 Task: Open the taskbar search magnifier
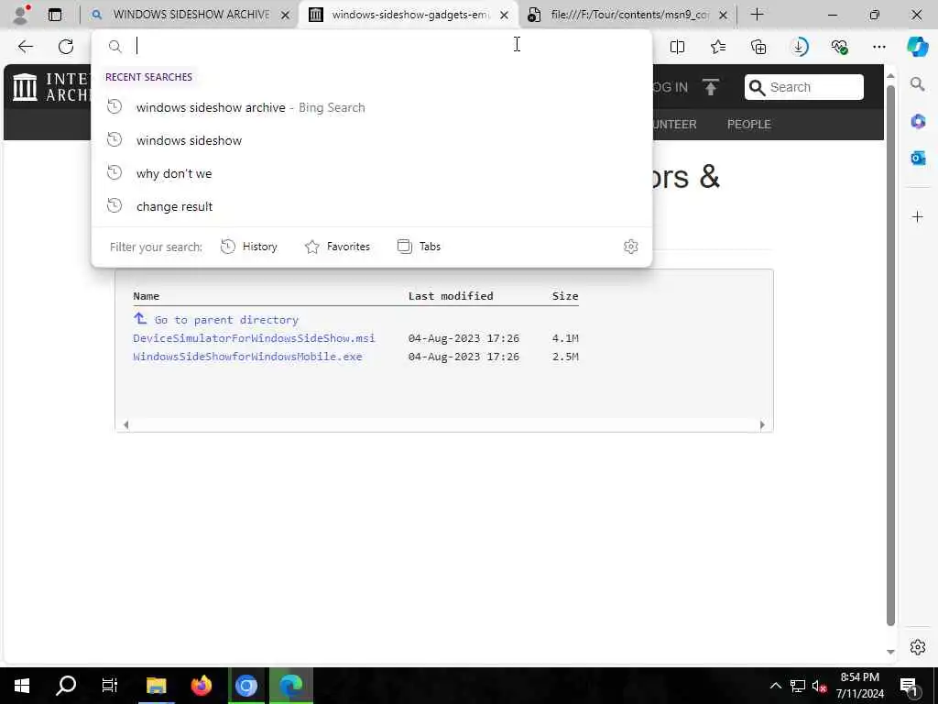click(x=66, y=686)
